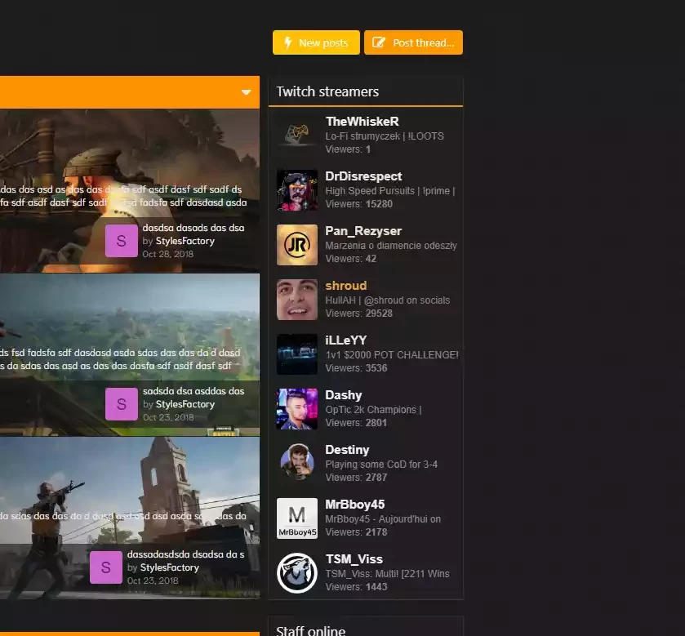Click stream title MrBboy45 - Aujourd'hui on
The height and width of the screenshot is (636, 685).
383,519
